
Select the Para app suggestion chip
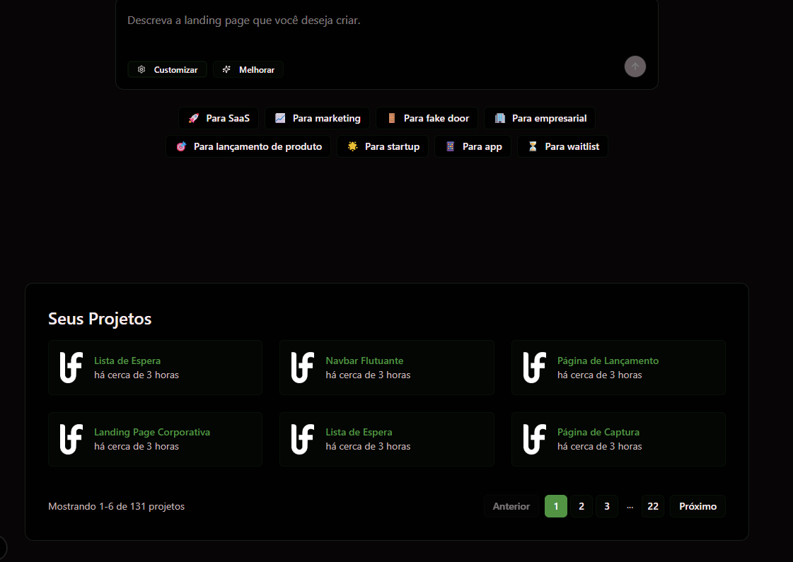[473, 146]
